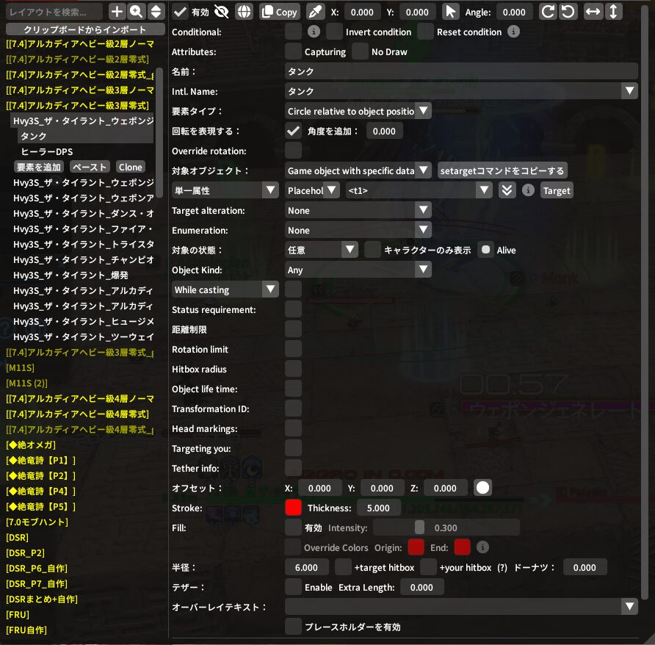Image resolution: width=655 pixels, height=645 pixels.
Task: Click the eyedropper picker icon
Action: pos(314,12)
